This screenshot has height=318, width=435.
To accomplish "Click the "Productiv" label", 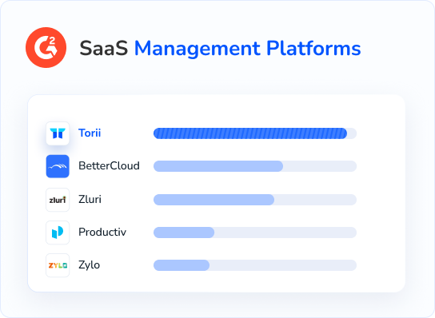I will (102, 232).
